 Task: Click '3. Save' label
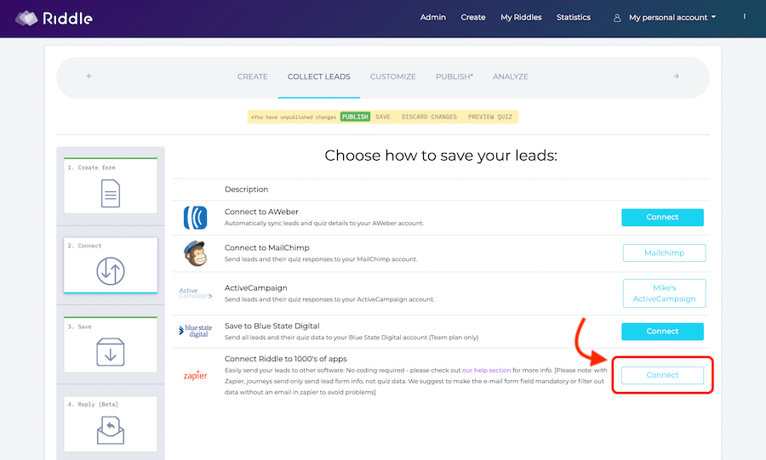pyautogui.click(x=80, y=327)
